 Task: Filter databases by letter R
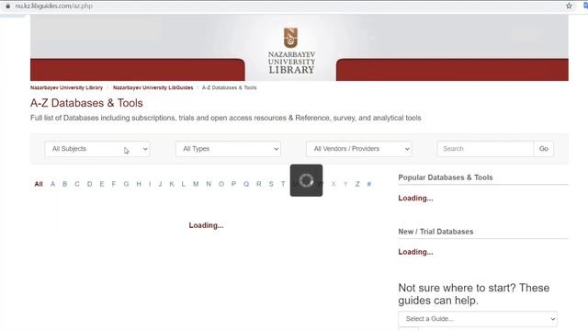[x=259, y=184]
